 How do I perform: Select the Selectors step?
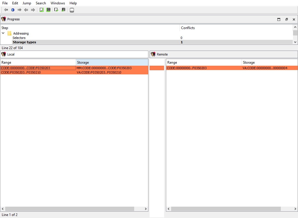click(19, 38)
